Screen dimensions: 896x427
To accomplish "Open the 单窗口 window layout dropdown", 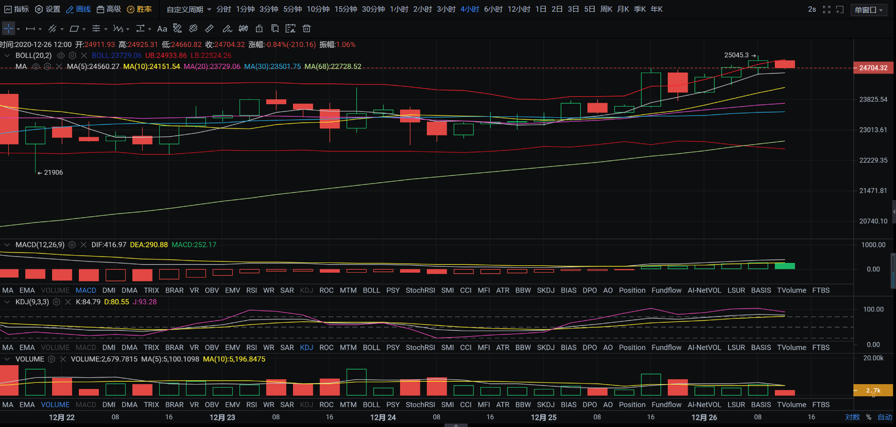I will [869, 10].
